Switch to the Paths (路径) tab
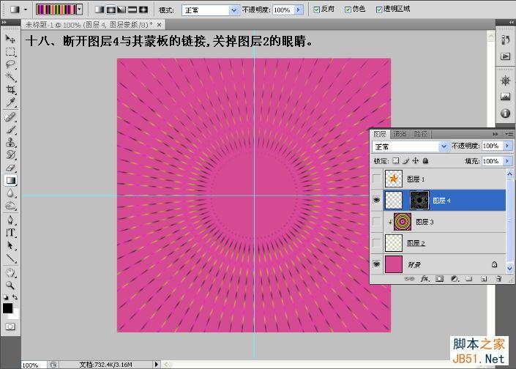516x369 pixels. pos(421,134)
